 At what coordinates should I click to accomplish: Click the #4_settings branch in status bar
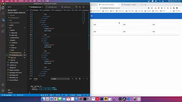click(7, 95)
